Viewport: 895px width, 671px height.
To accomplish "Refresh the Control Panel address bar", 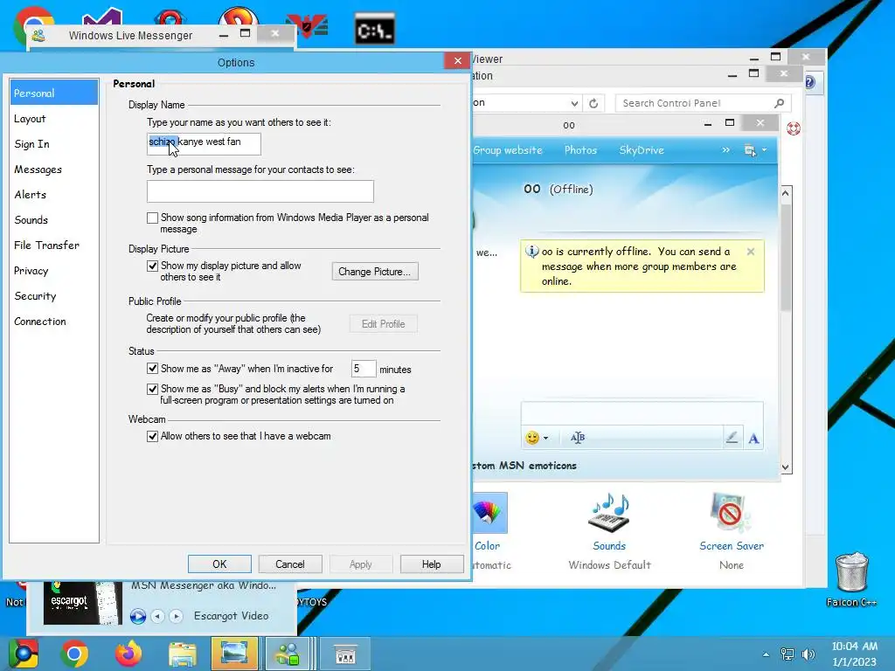I will click(593, 103).
